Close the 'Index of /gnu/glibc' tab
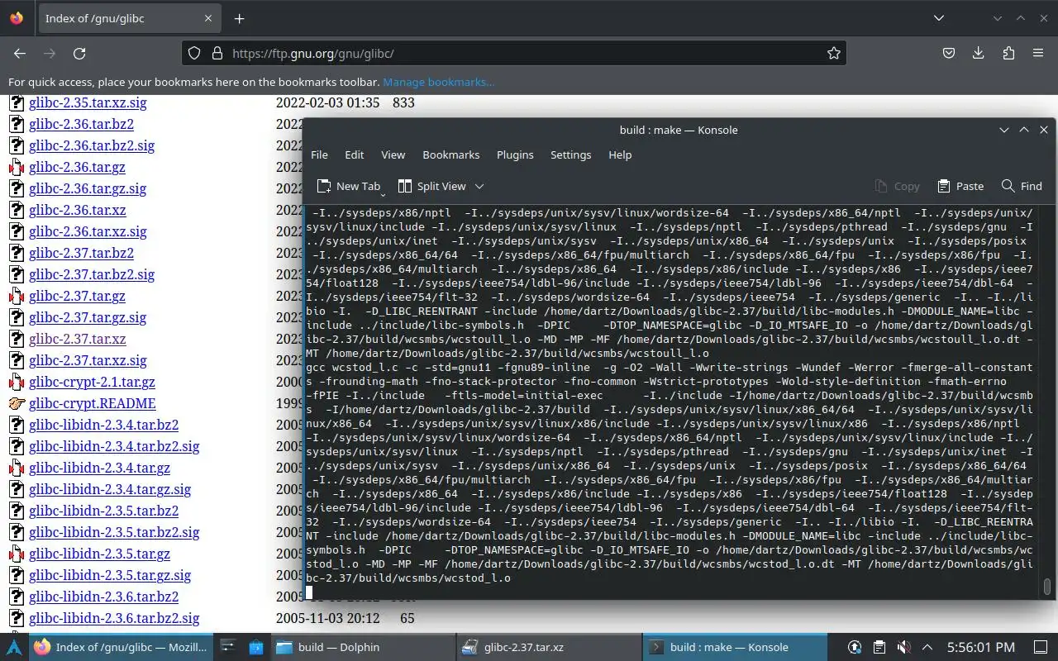The width and height of the screenshot is (1058, 661). click(208, 18)
